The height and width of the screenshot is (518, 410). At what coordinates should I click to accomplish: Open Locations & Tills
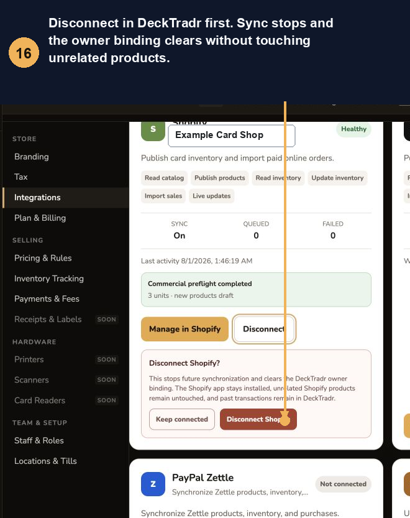45,461
